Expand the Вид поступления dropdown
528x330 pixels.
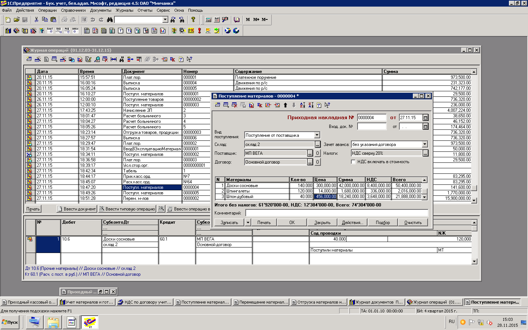click(317, 135)
